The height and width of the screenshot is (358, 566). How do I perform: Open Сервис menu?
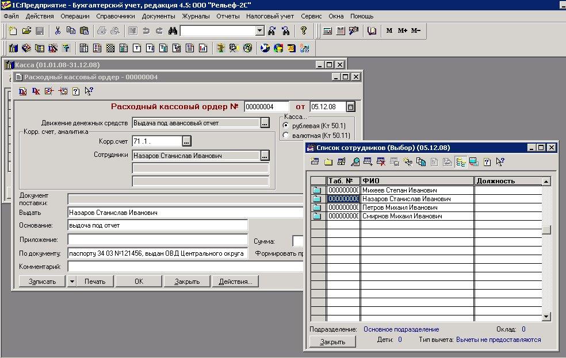coord(311,16)
